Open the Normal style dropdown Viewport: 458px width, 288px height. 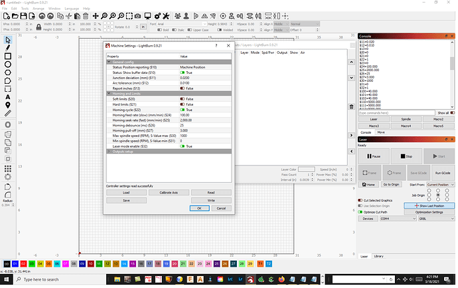click(x=305, y=24)
